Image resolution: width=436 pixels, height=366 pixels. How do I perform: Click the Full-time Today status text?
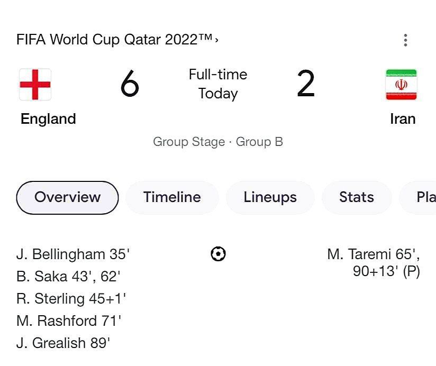point(218,84)
